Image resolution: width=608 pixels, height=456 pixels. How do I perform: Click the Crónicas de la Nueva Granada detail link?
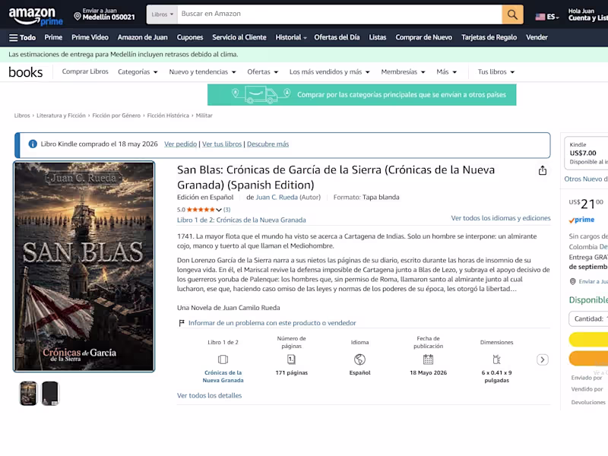pyautogui.click(x=223, y=376)
